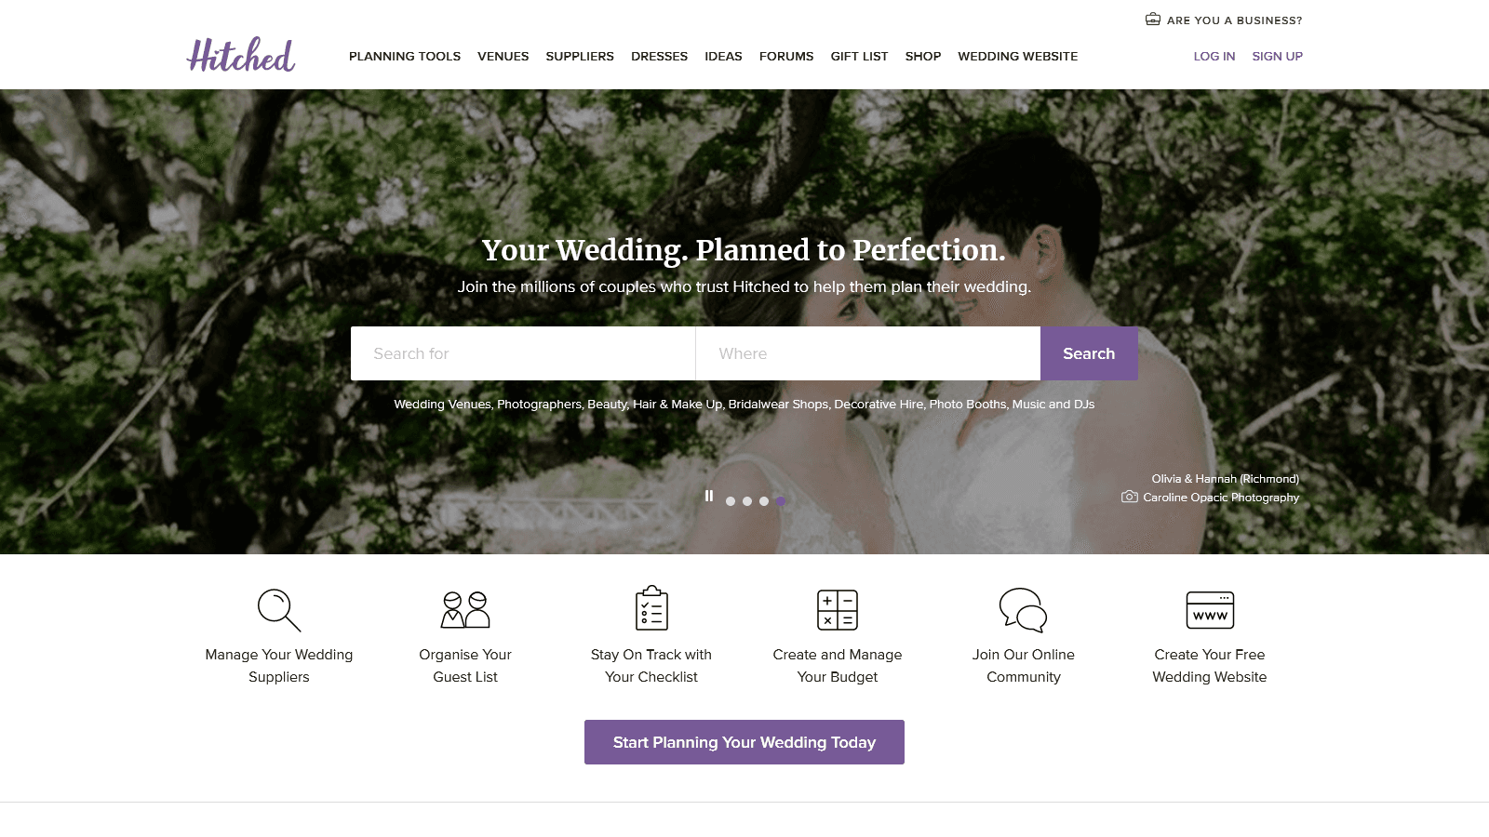This screenshot has width=1489, height=837.
Task: Open the budget calculator icon
Action: (x=838, y=610)
